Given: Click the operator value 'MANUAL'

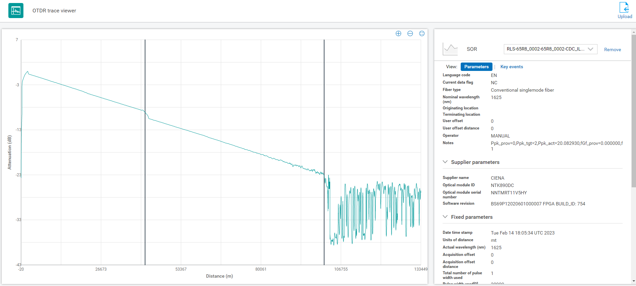Looking at the screenshot, I should (500, 136).
